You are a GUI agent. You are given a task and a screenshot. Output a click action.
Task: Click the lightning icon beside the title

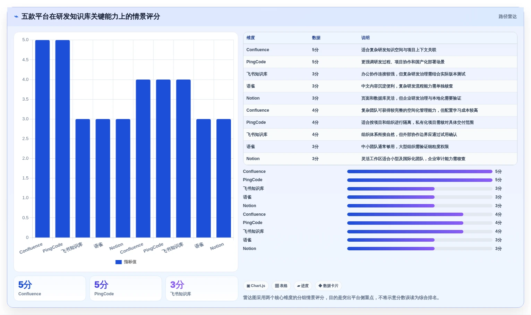16,17
